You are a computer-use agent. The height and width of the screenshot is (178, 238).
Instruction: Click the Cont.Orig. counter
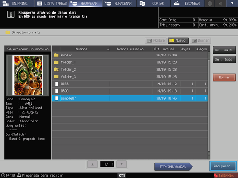[177, 20]
